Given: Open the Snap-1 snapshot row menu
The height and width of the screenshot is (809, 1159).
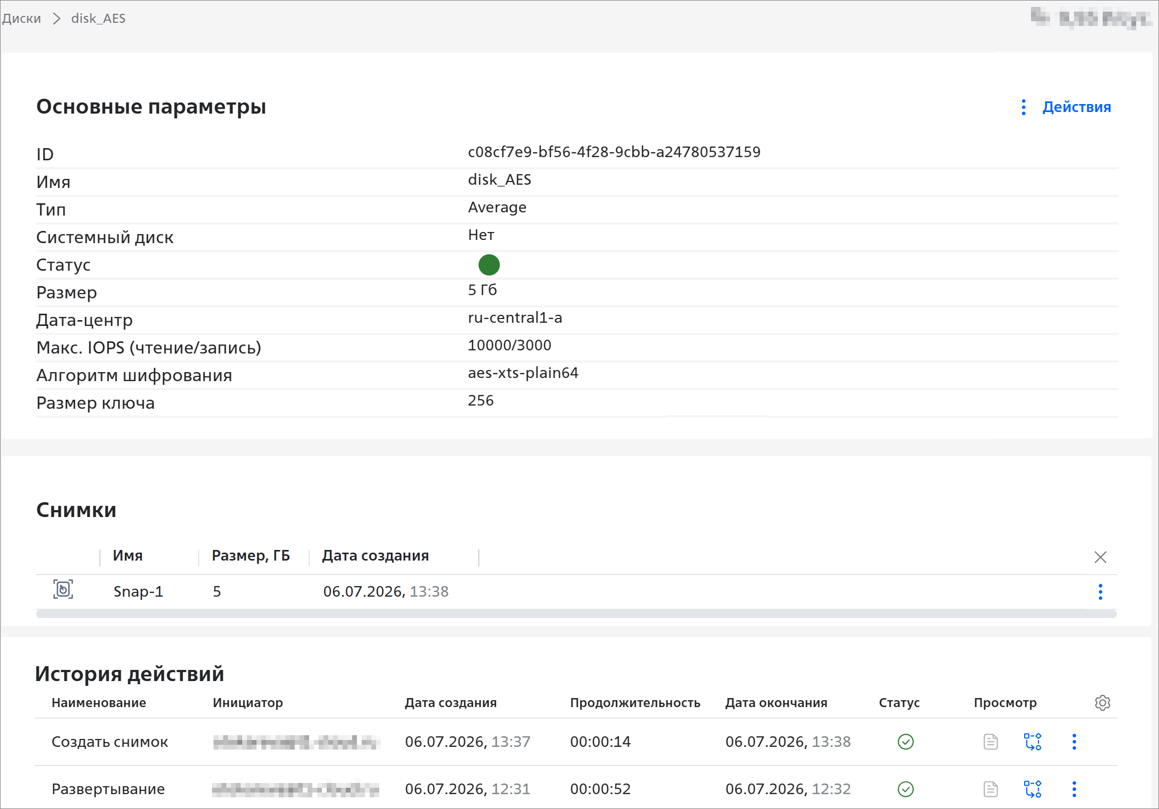Looking at the screenshot, I should pos(1100,591).
